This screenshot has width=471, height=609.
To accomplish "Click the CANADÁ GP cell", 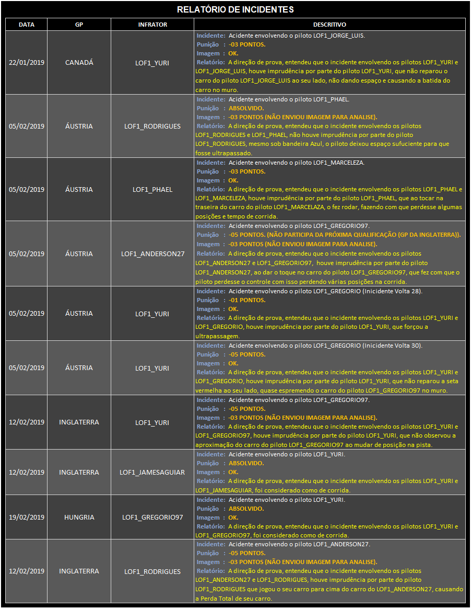I will point(79,63).
